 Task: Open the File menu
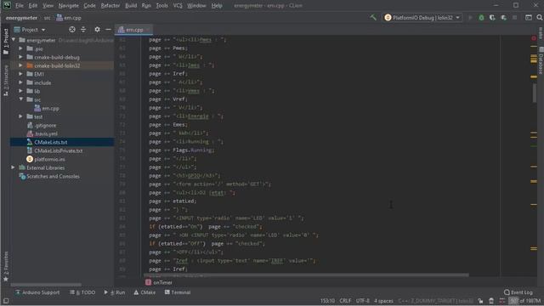coord(20,6)
